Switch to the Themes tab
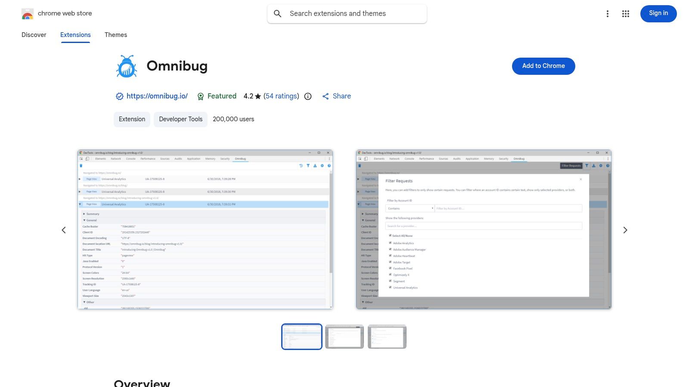 click(115, 35)
